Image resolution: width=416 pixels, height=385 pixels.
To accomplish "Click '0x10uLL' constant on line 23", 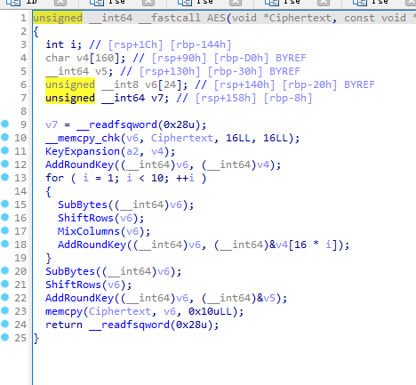I will [210, 311].
